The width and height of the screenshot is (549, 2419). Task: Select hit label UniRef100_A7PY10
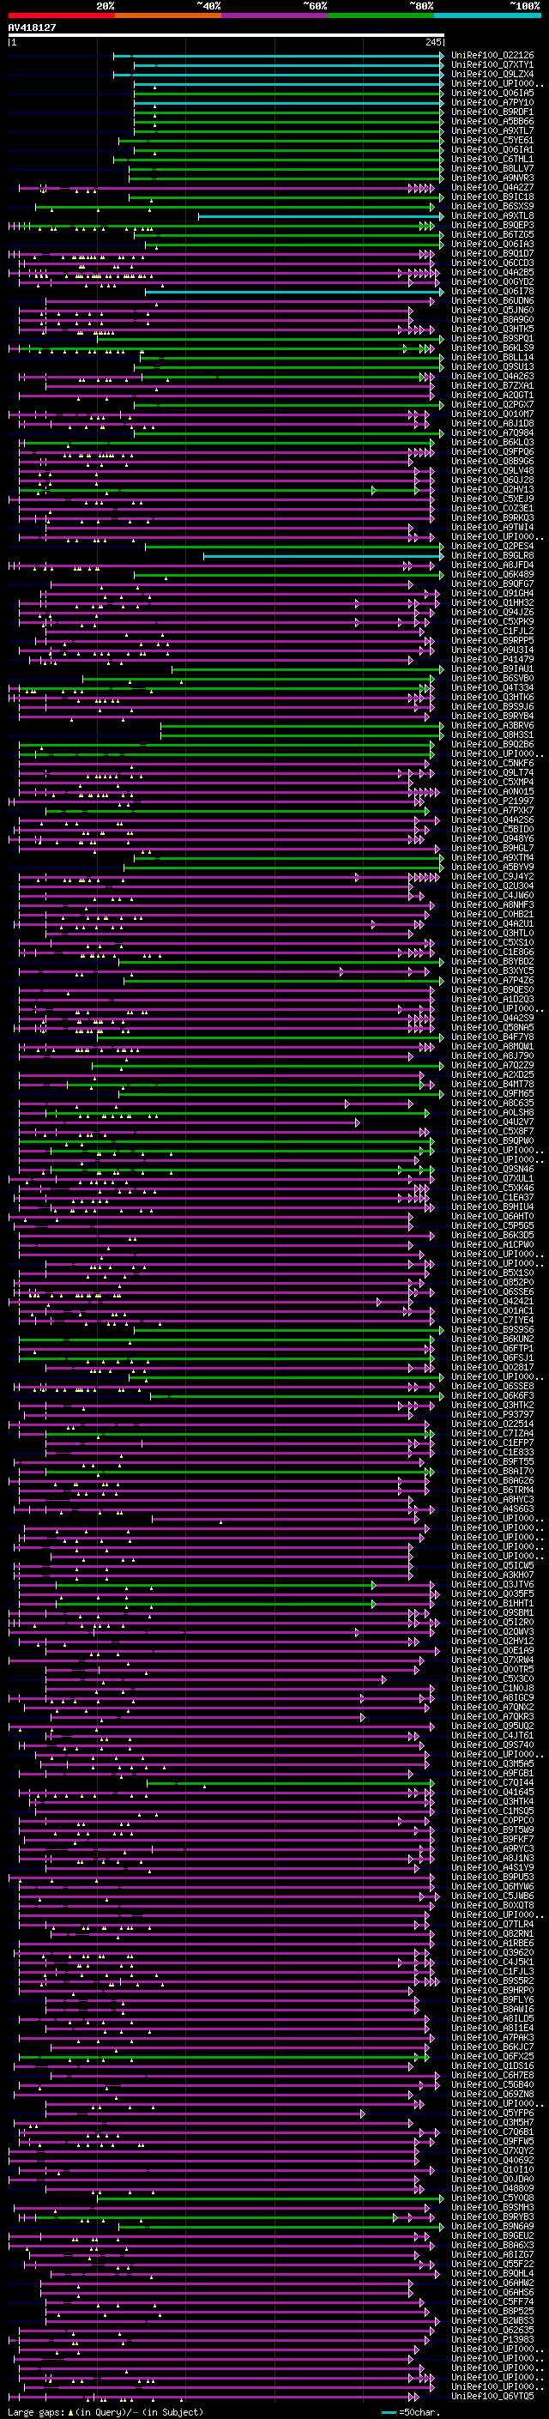click(492, 102)
